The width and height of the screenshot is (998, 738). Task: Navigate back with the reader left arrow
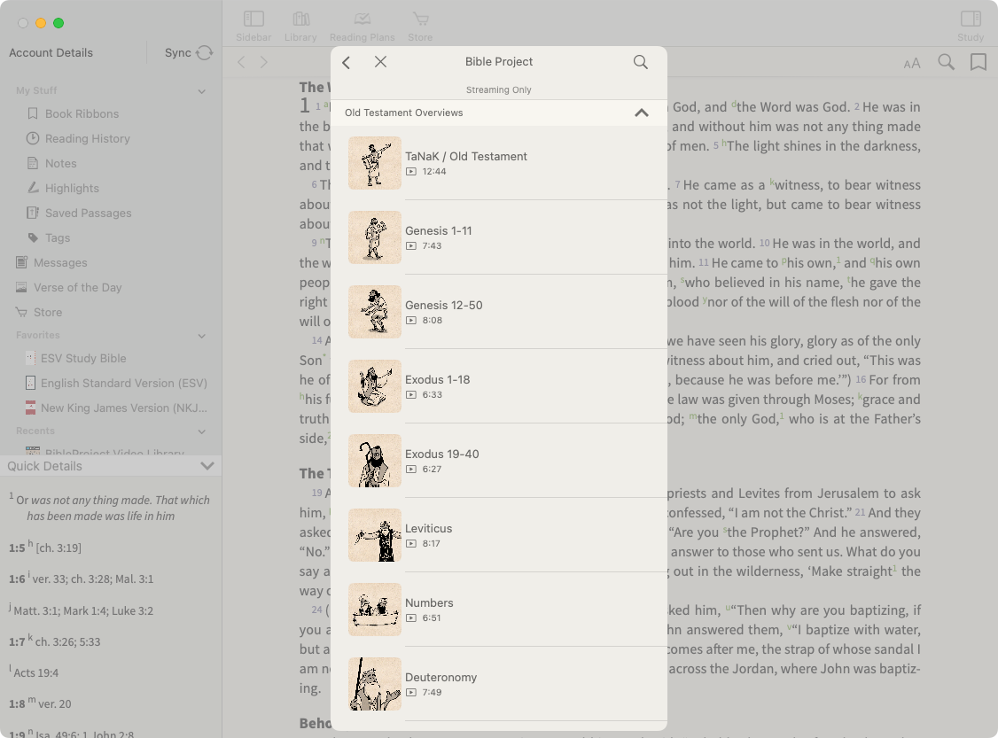241,62
